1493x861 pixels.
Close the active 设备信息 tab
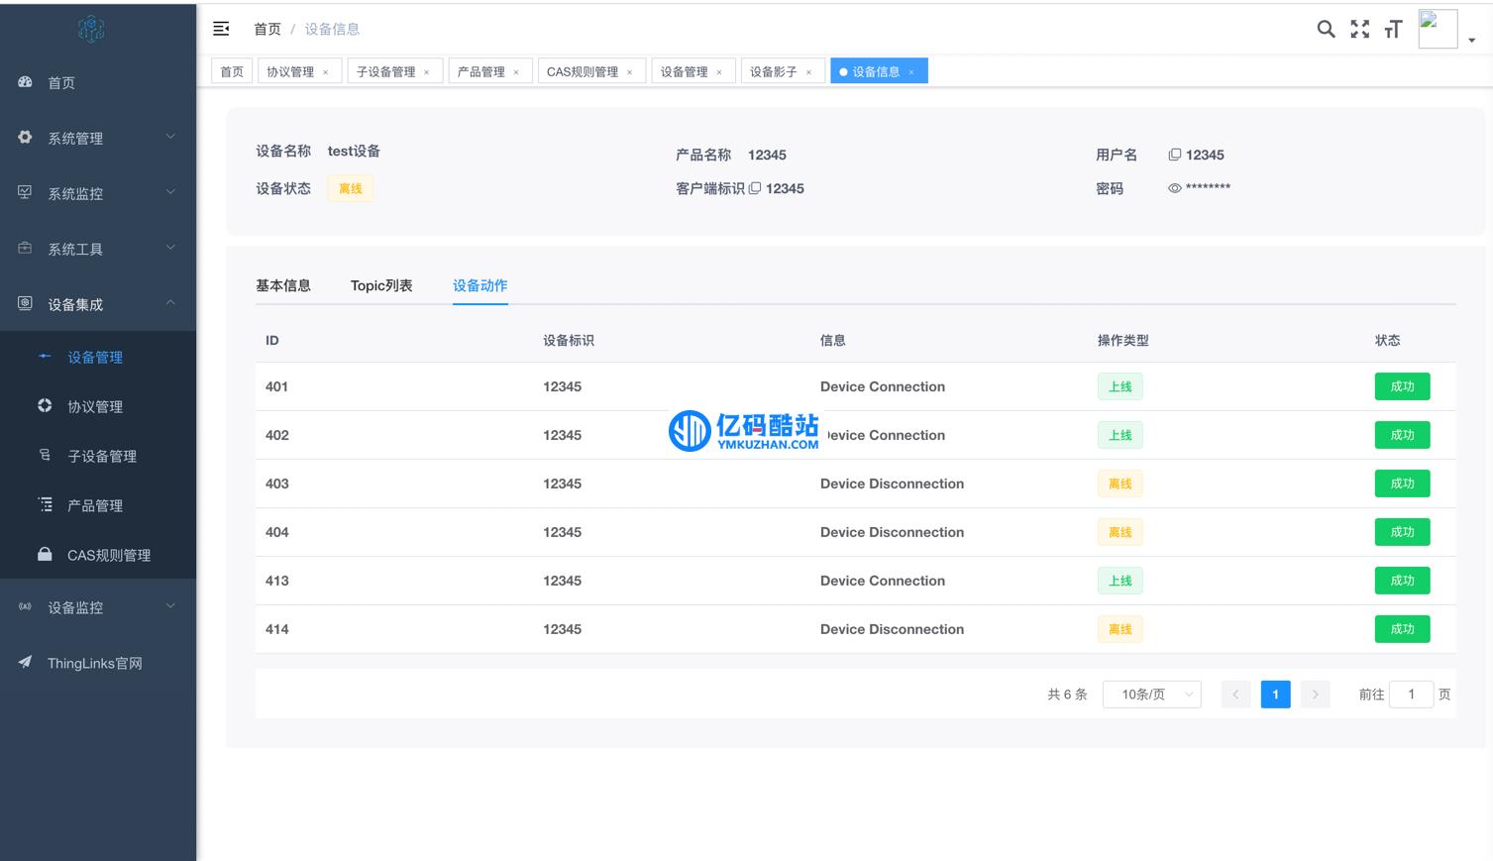pos(911,72)
